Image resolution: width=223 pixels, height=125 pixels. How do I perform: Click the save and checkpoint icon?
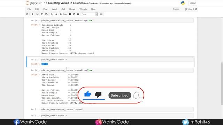tap(27, 14)
